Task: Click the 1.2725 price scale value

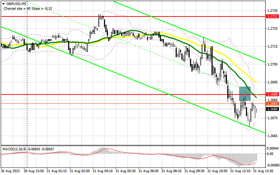Action: click(272, 29)
